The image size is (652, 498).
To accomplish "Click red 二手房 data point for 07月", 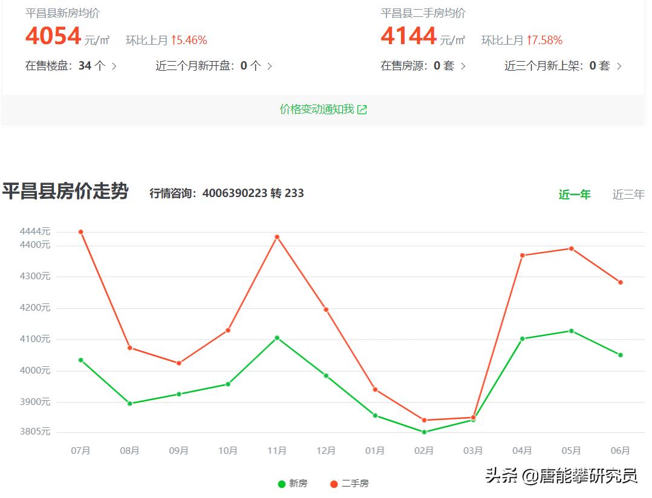I will (x=80, y=231).
